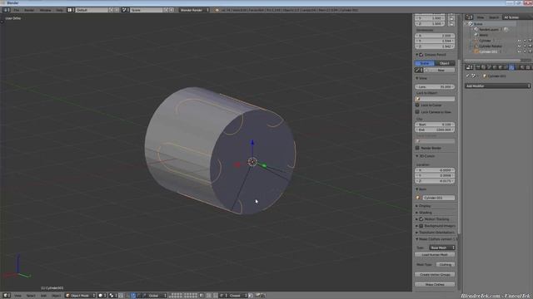Click New grease pencil button
Viewport: 533px width, 299px height.
[x=441, y=70]
